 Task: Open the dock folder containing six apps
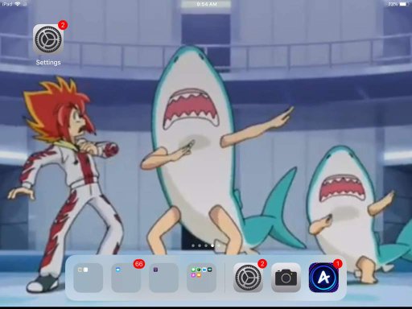tap(201, 278)
